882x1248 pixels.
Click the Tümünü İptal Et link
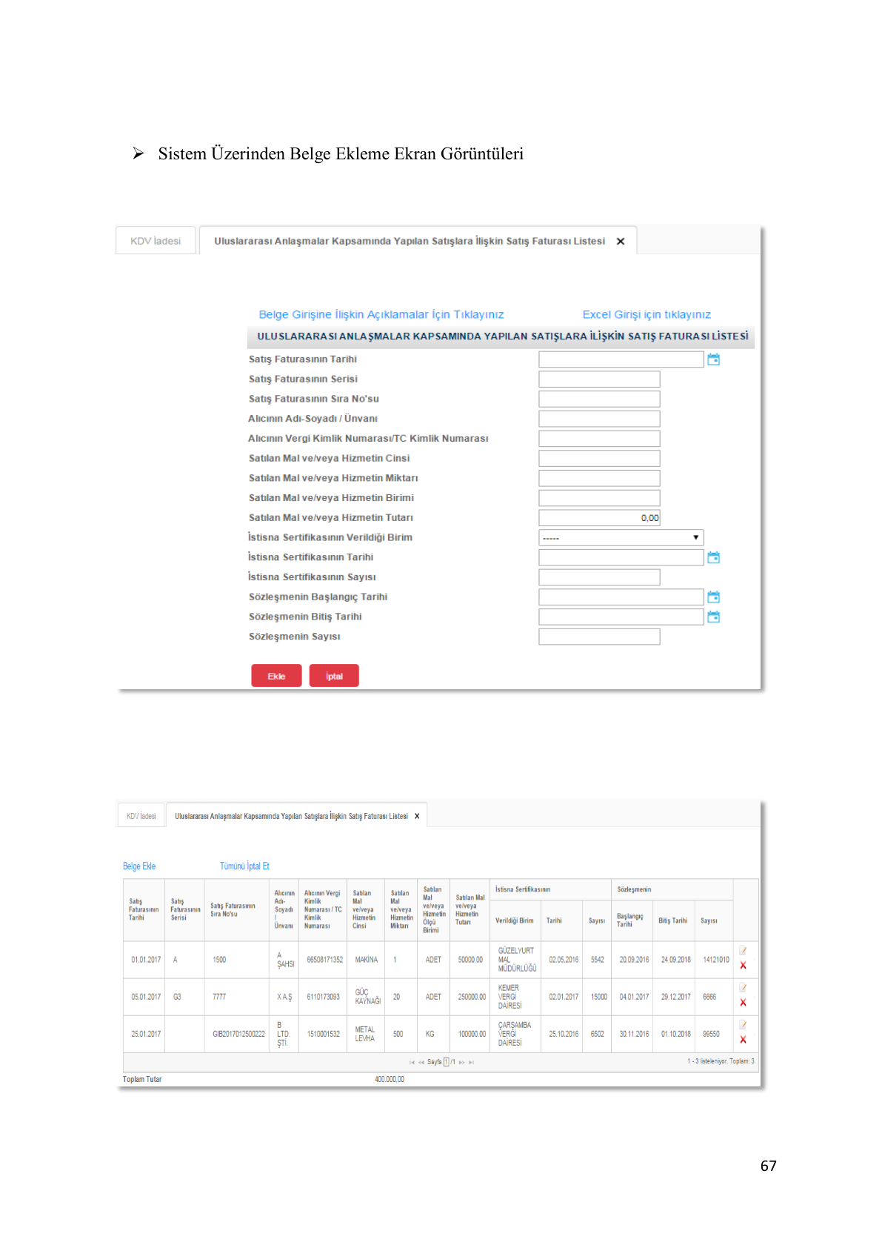[x=244, y=866]
